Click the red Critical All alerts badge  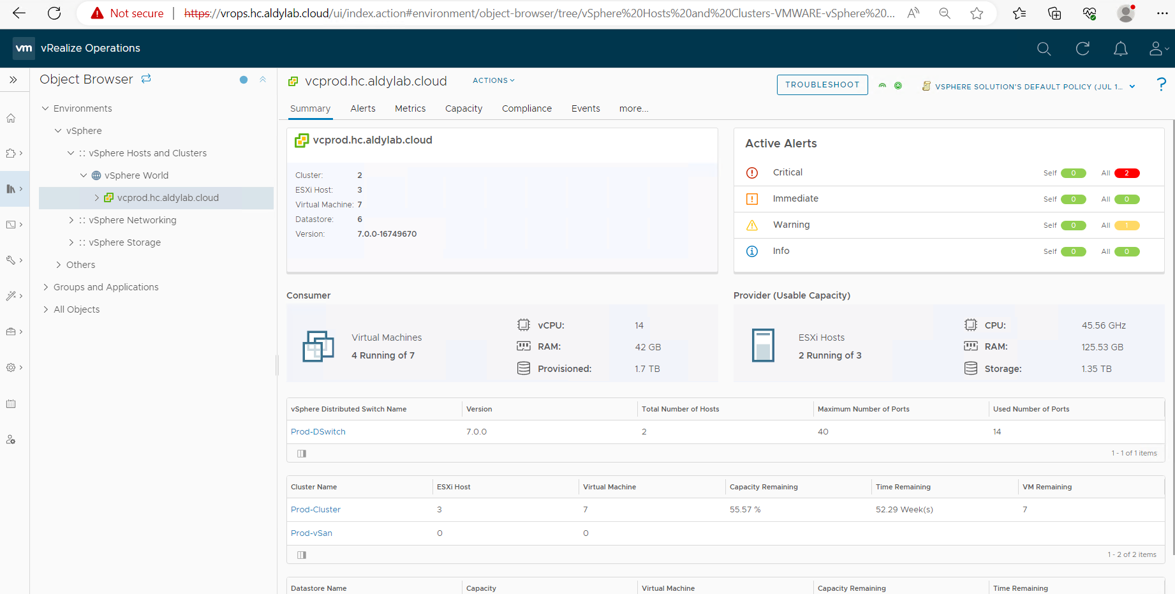1127,173
